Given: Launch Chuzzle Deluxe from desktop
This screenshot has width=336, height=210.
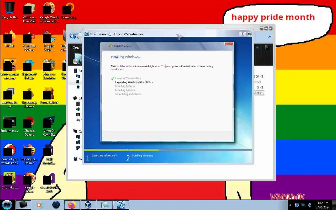Looking at the screenshot, I should [29, 126].
